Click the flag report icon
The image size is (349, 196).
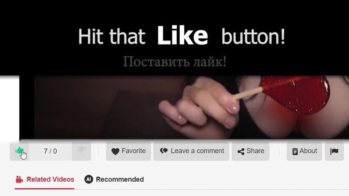tap(334, 151)
